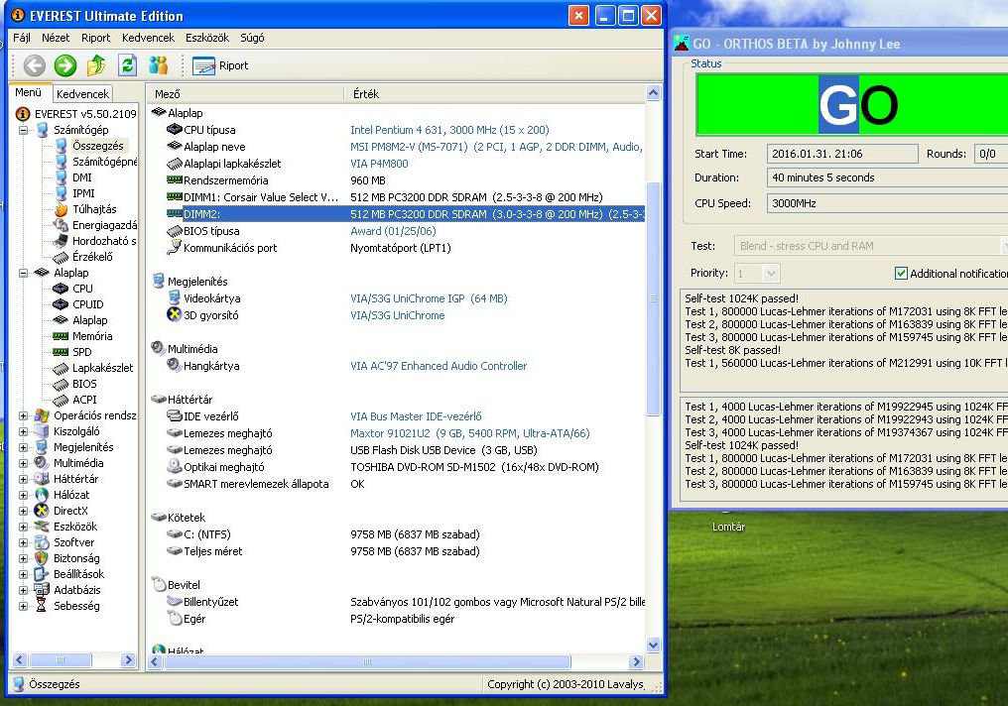This screenshot has width=1008, height=706.
Task: Open the MSI PM8M2-V motherboard link
Action: [496, 147]
